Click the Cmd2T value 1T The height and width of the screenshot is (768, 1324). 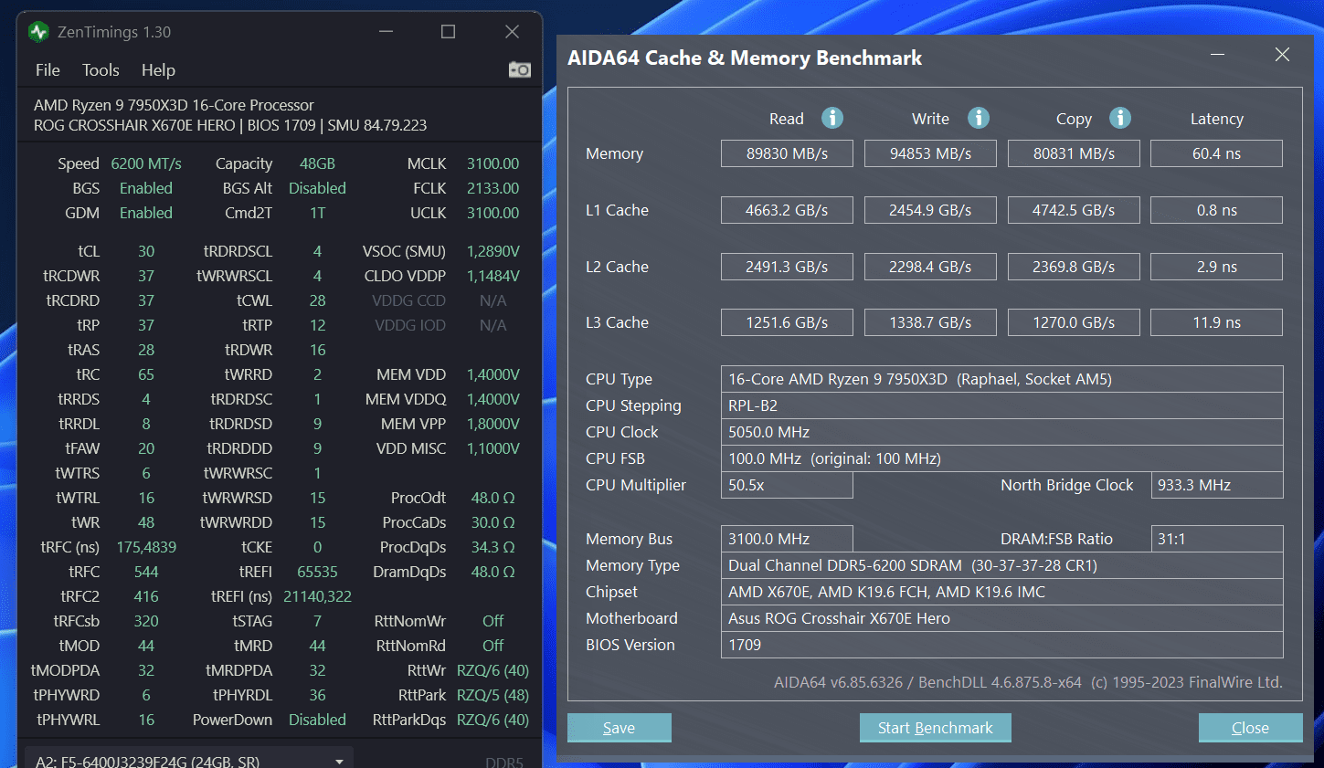point(317,213)
